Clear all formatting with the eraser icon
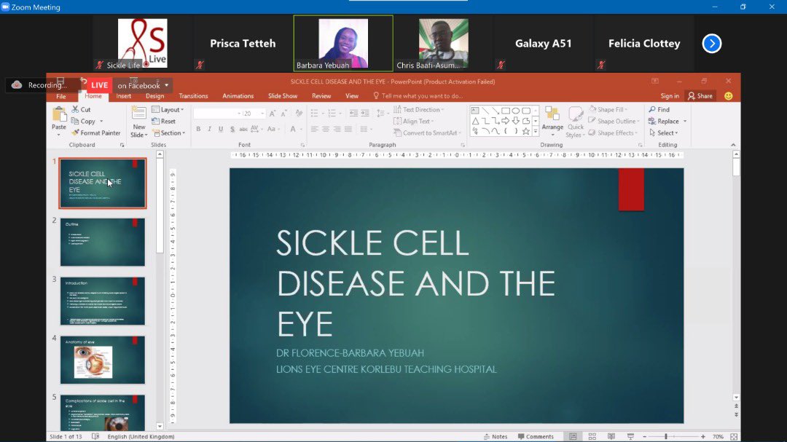 pyautogui.click(x=299, y=114)
